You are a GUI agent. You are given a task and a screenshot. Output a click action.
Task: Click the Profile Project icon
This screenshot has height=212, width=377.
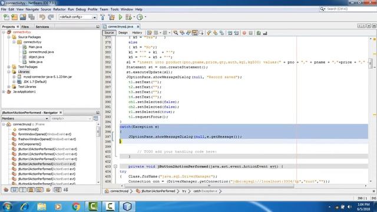pyautogui.click(x=140, y=17)
